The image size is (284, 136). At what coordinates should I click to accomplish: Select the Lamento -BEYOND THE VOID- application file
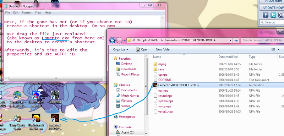(x=179, y=85)
